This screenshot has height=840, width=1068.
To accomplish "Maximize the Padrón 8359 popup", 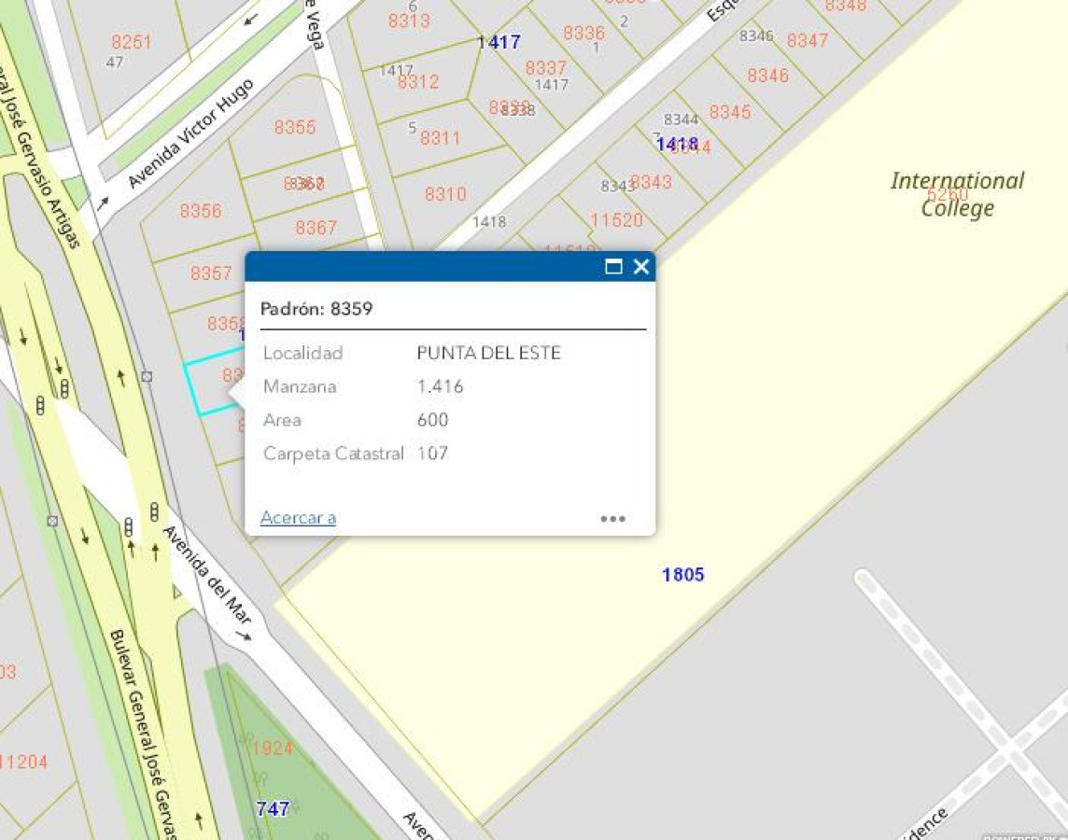I will pos(613,266).
